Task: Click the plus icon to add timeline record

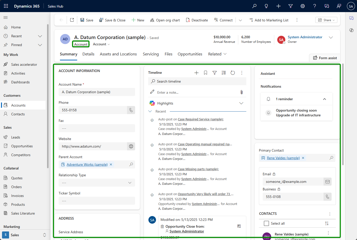Action: 196,73
